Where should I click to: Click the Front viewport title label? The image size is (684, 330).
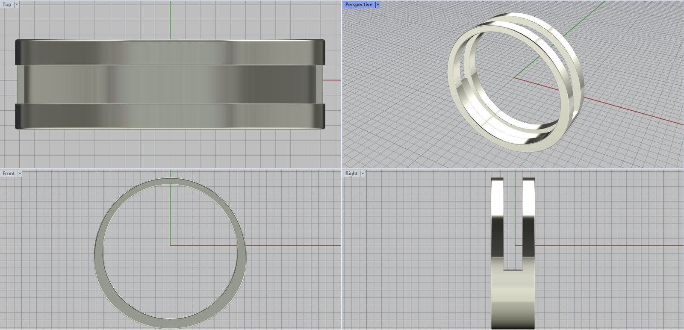tap(8, 174)
